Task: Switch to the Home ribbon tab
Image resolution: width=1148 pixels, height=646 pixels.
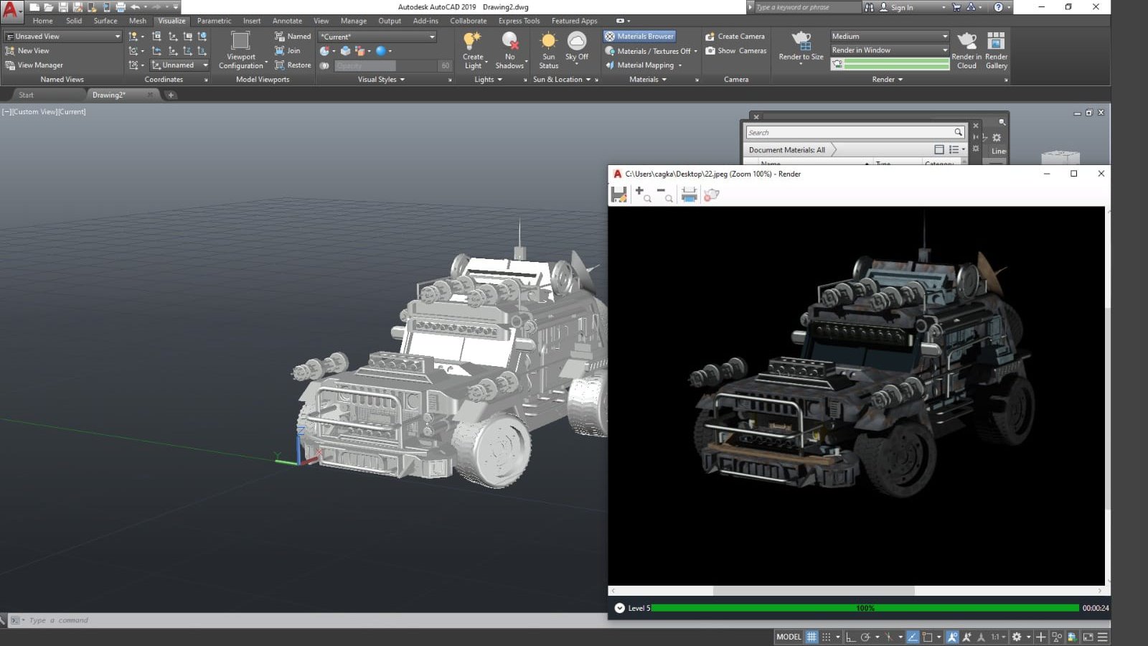Action: pyautogui.click(x=42, y=21)
